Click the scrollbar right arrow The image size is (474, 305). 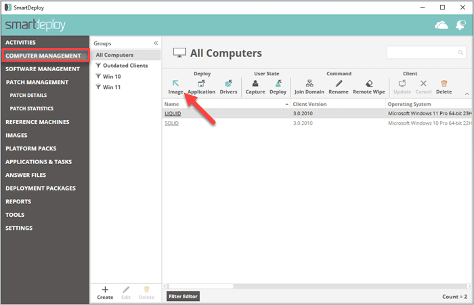469,286
